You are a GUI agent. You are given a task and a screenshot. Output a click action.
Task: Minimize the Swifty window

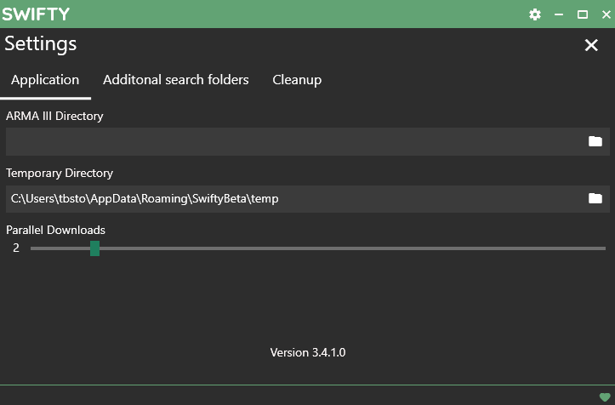[x=559, y=14]
